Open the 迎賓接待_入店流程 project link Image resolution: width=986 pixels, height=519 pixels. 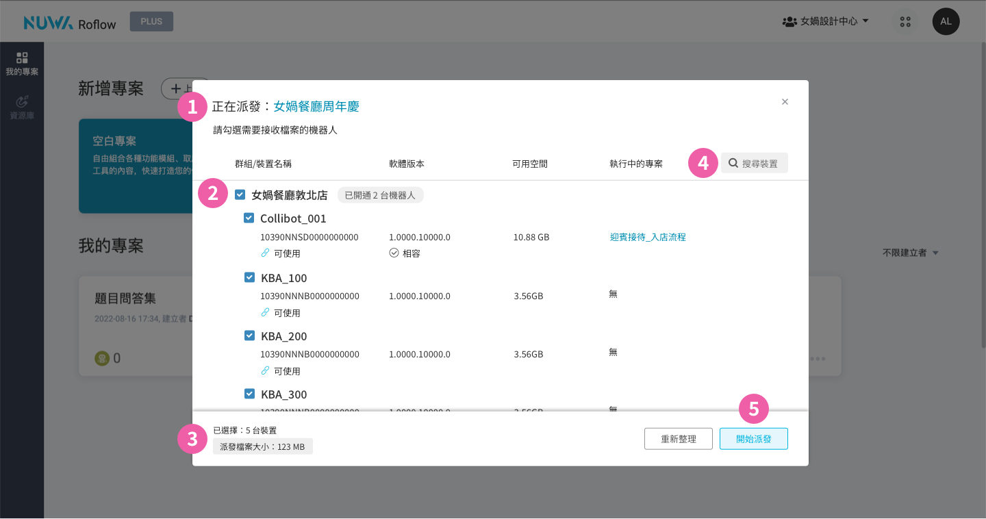[648, 237]
